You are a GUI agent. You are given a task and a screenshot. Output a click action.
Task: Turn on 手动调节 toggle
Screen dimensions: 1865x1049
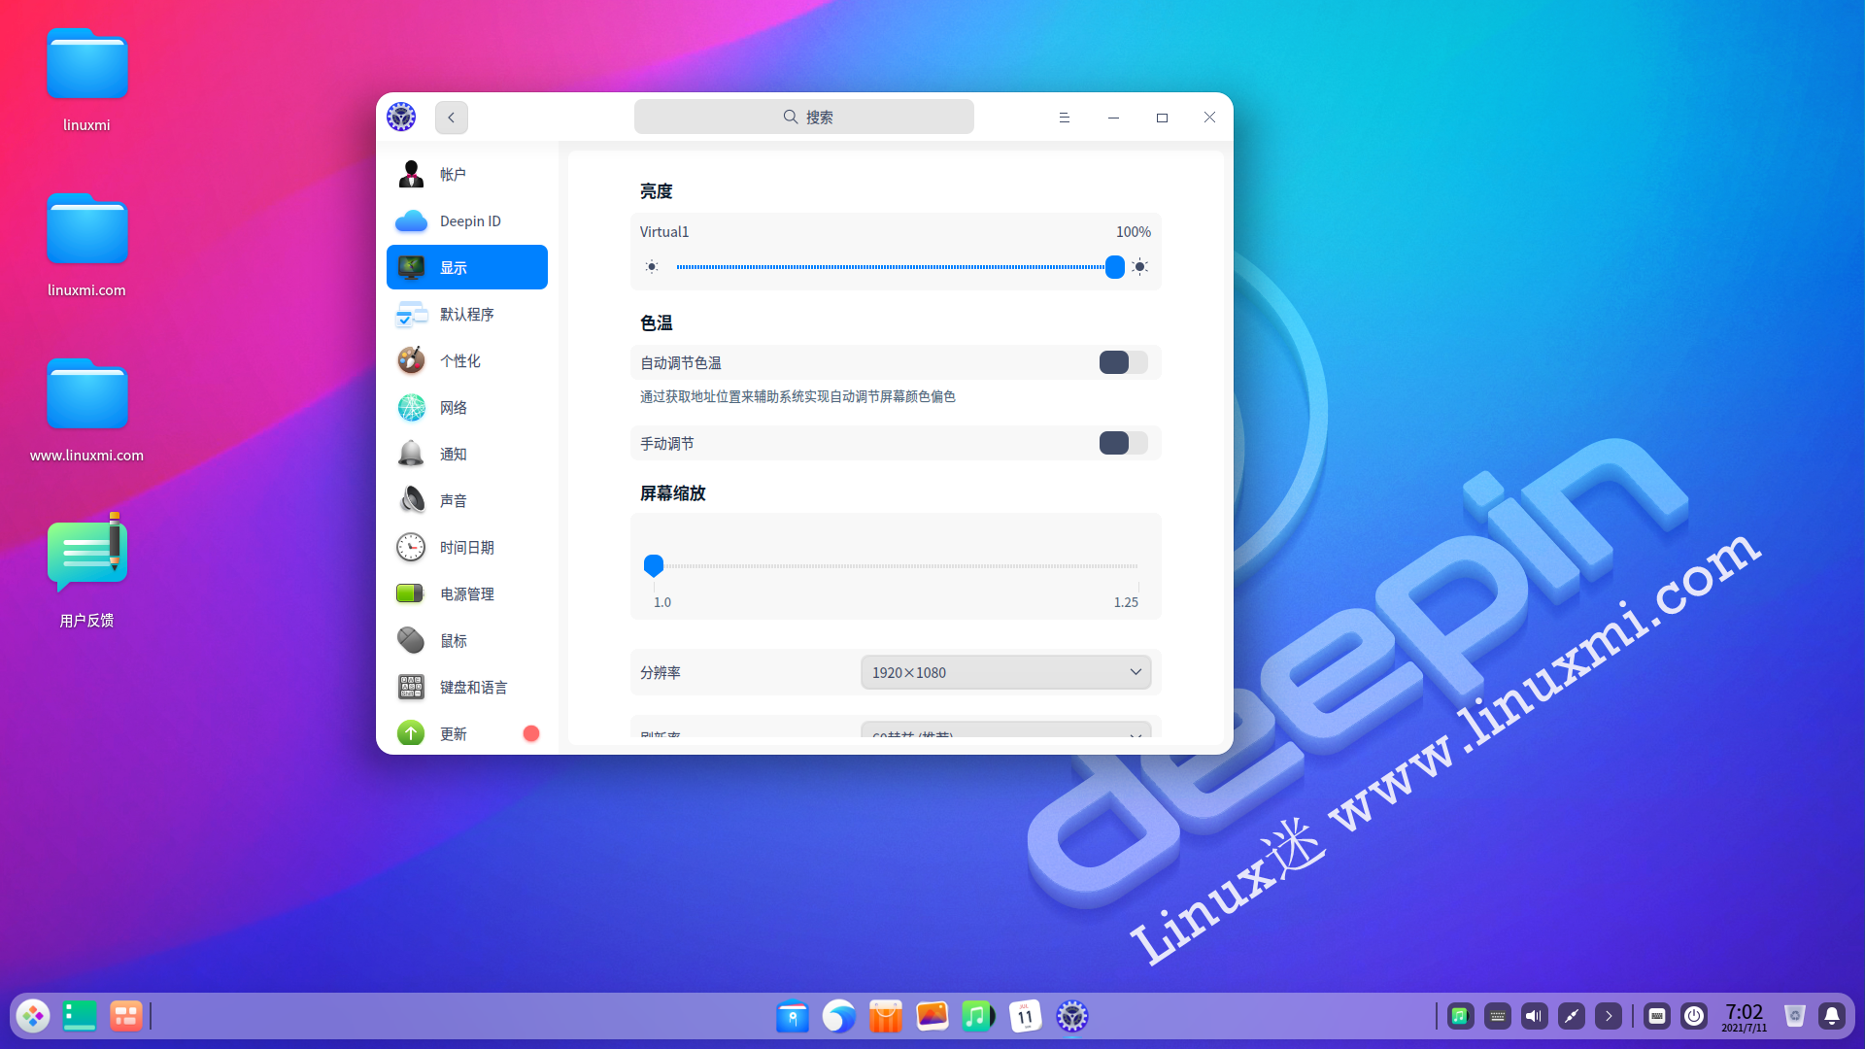click(1124, 443)
